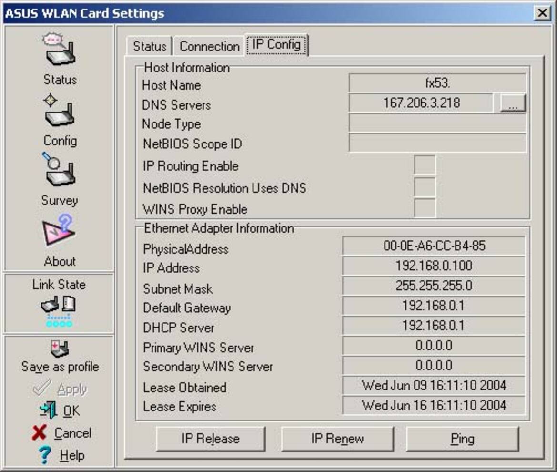Open the Config sidebar icon
This screenshot has height=472, width=557.
pyautogui.click(x=59, y=111)
